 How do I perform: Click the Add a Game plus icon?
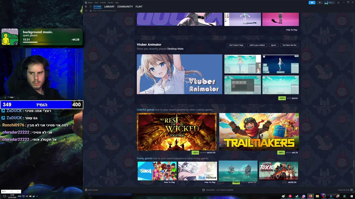click(x=86, y=190)
